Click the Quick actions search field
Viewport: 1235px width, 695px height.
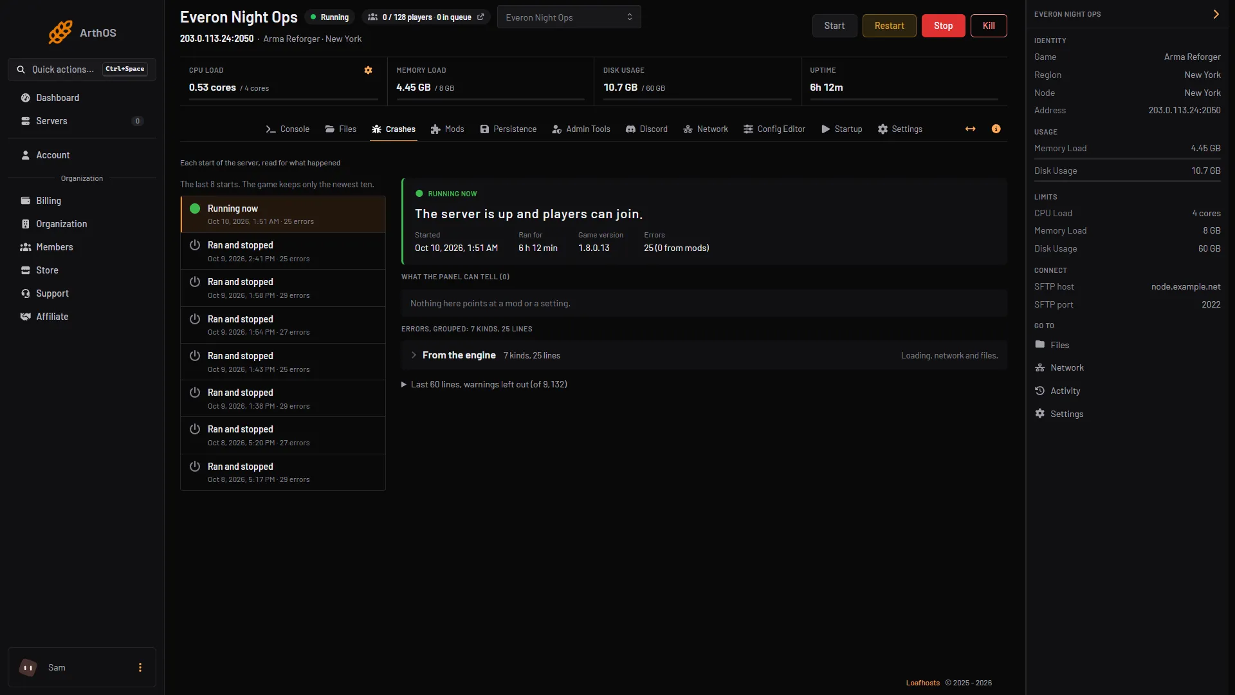tap(82, 69)
